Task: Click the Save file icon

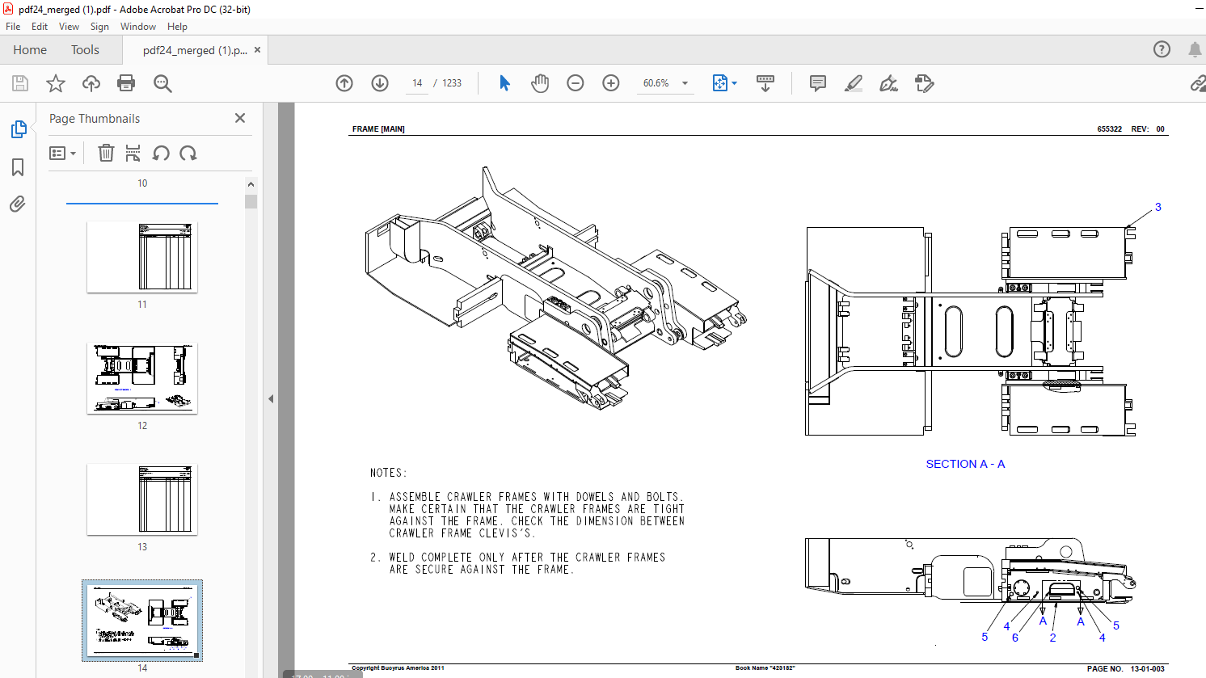Action: click(20, 83)
